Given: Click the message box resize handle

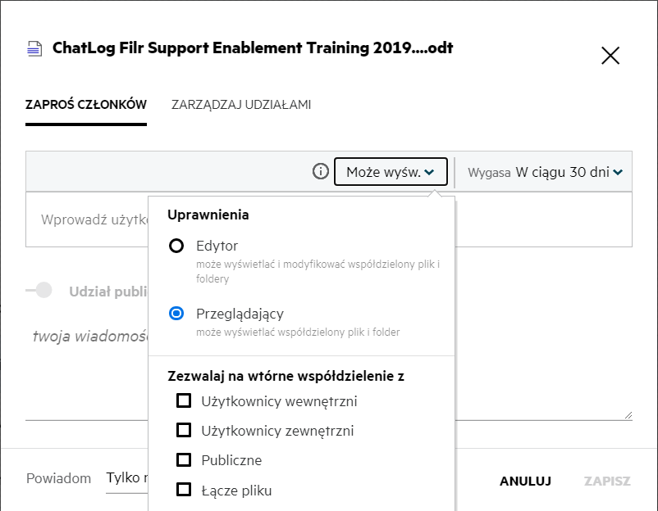Looking at the screenshot, I should coord(628,415).
